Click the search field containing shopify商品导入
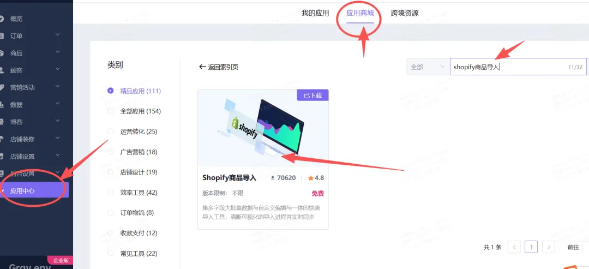Screen dimensions: 589x269 point(518,67)
